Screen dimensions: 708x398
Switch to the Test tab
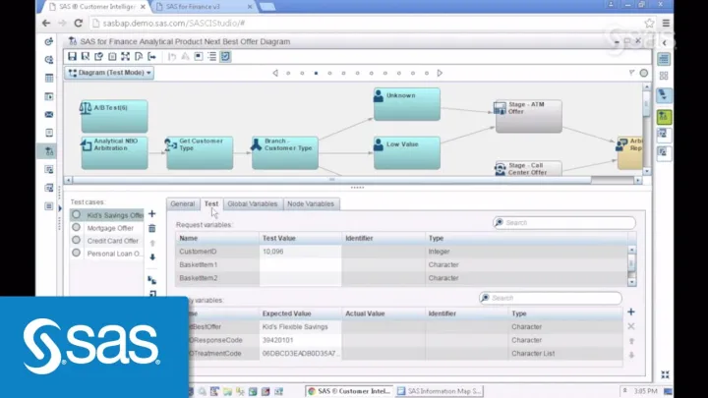(211, 204)
